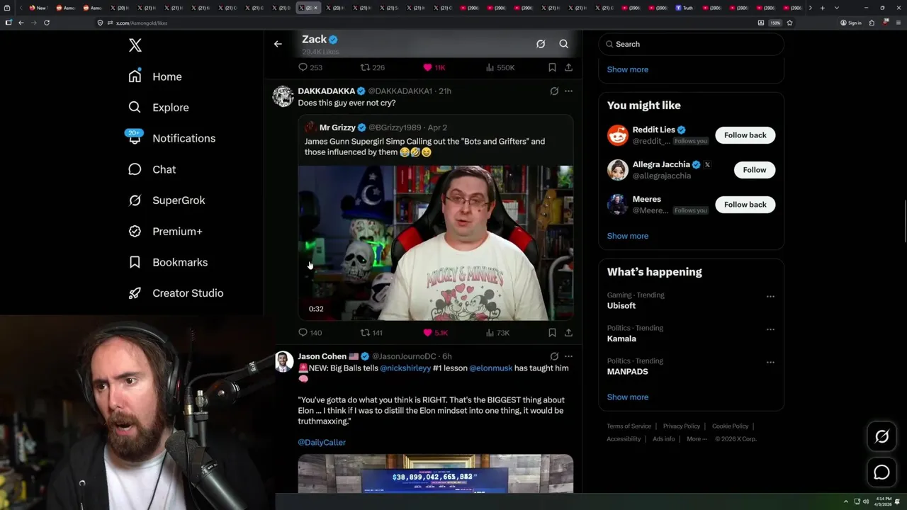
Task: Click Grok explain icon on Jason Cohen post
Action: [x=554, y=356]
